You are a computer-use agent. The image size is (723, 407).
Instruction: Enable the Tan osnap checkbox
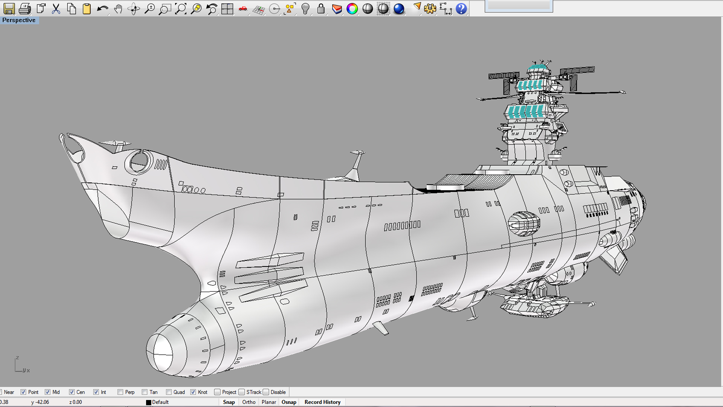[x=145, y=392]
